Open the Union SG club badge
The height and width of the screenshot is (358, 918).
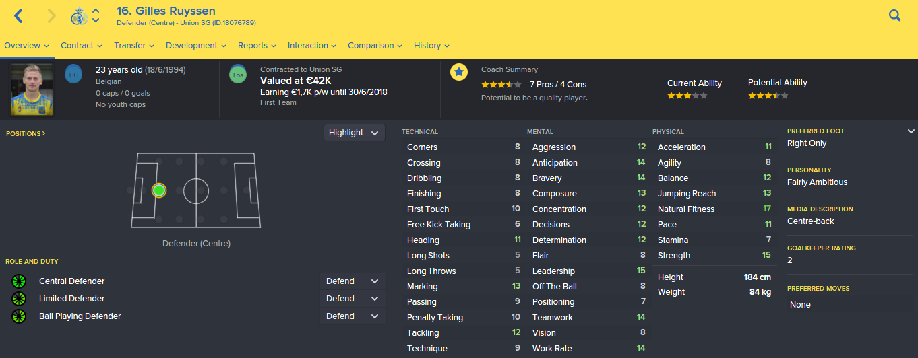pos(79,16)
